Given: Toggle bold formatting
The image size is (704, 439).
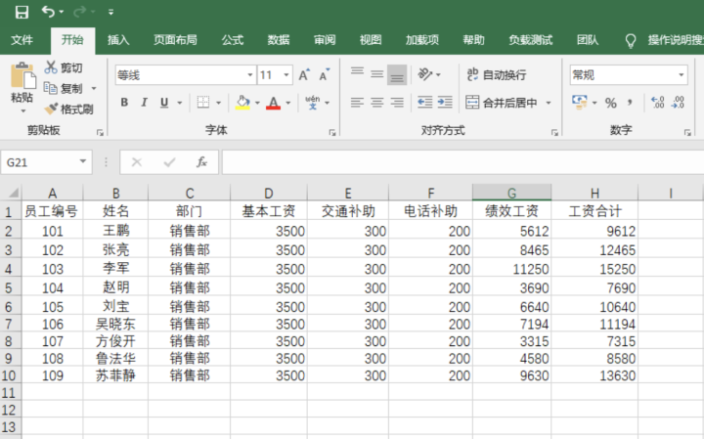Looking at the screenshot, I should [124, 103].
